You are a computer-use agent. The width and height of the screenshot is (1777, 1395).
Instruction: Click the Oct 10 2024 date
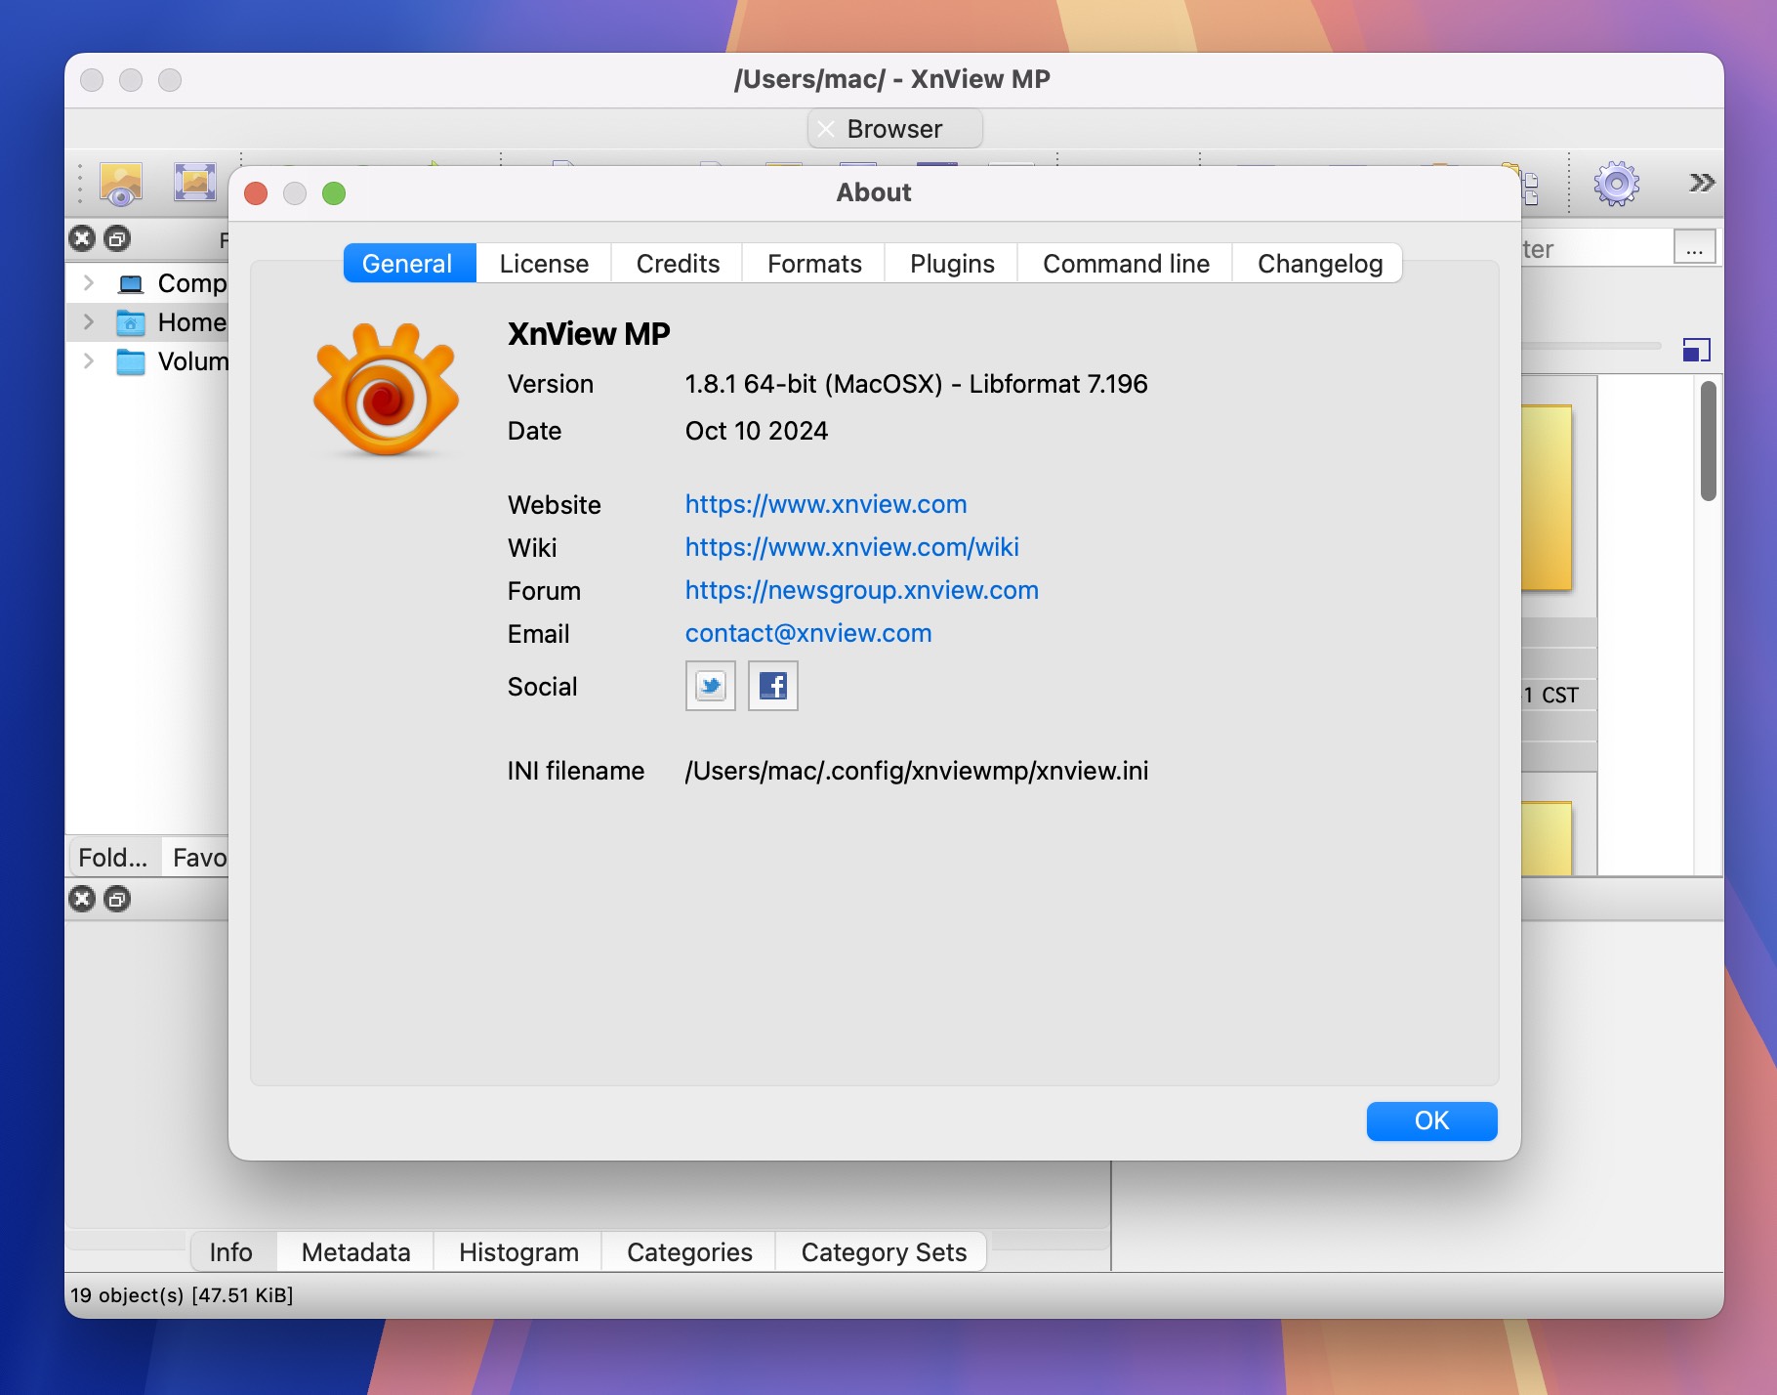756,431
